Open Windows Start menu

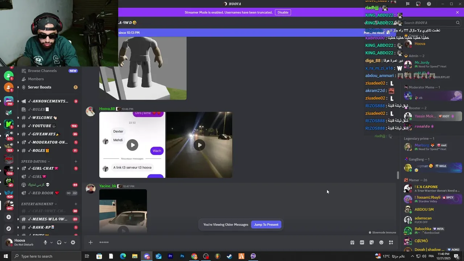[5, 256]
